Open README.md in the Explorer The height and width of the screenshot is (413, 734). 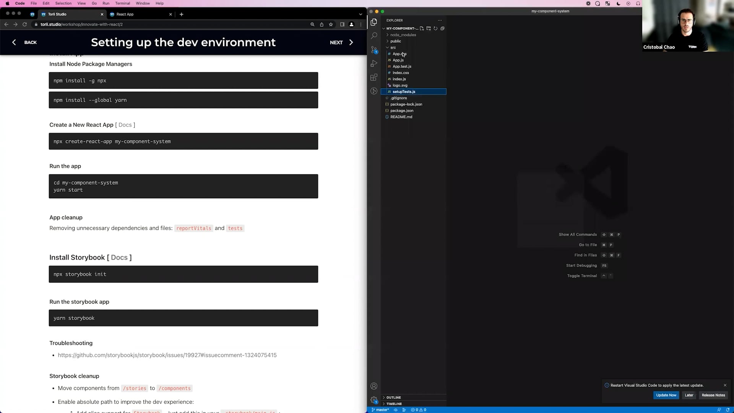click(414, 117)
